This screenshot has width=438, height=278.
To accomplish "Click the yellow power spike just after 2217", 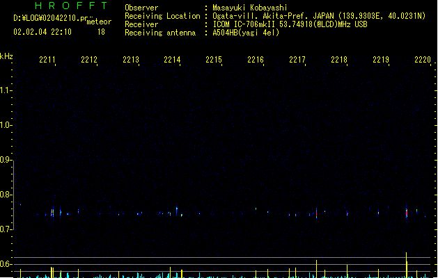I will point(317,269).
